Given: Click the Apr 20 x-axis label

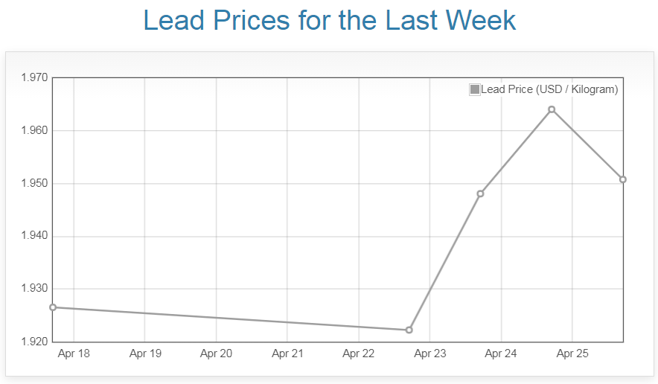Looking at the screenshot, I should point(216,353).
